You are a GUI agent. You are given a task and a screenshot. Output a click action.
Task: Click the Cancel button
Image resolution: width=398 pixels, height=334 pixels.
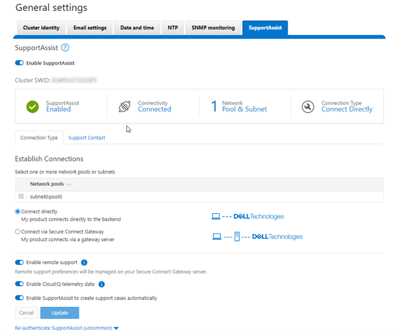click(26, 313)
